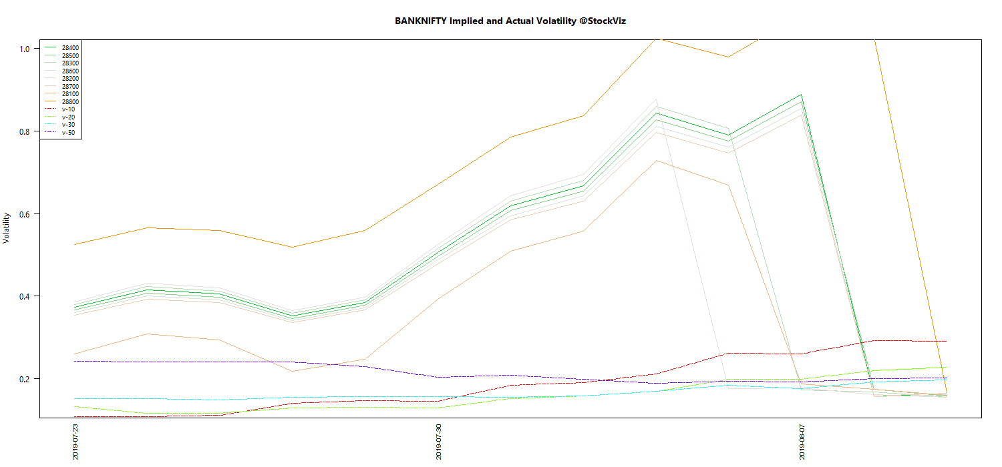Click the 2019-08-07 date label

click(802, 442)
